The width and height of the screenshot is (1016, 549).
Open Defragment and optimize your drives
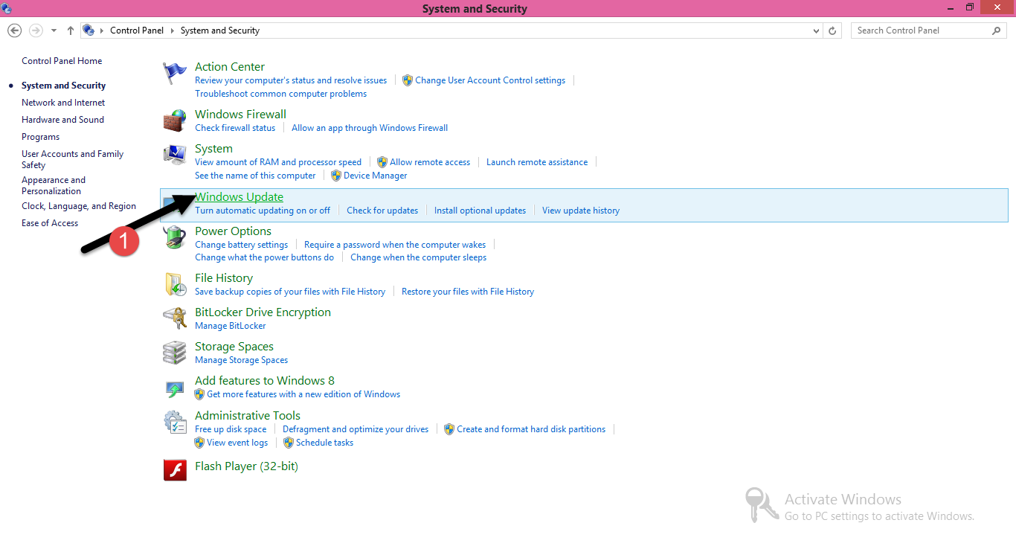[356, 429]
